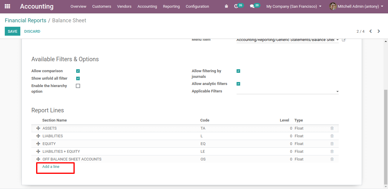The image size is (388, 189).
Task: Open the Configuration menu
Action: pyautogui.click(x=197, y=6)
